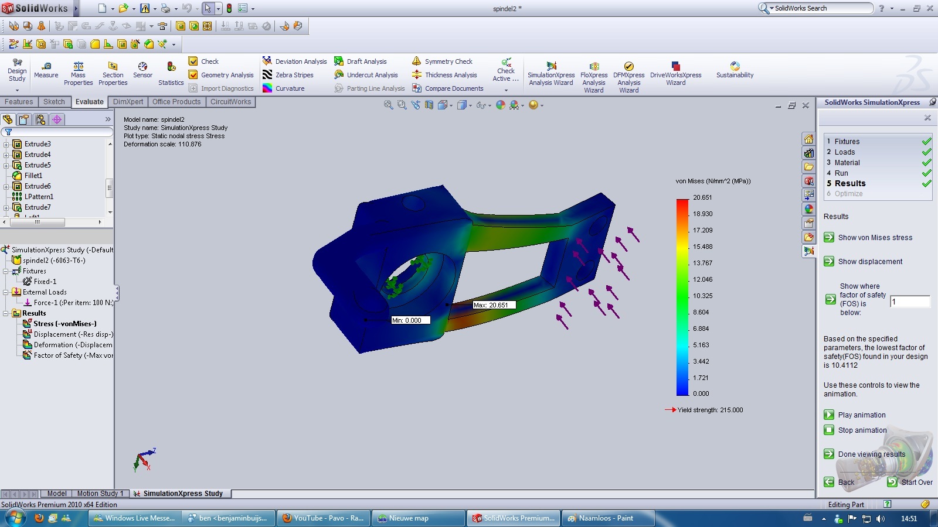Image resolution: width=938 pixels, height=527 pixels.
Task: Launch SimulationXpress Analysis Wizard
Action: [x=551, y=74]
